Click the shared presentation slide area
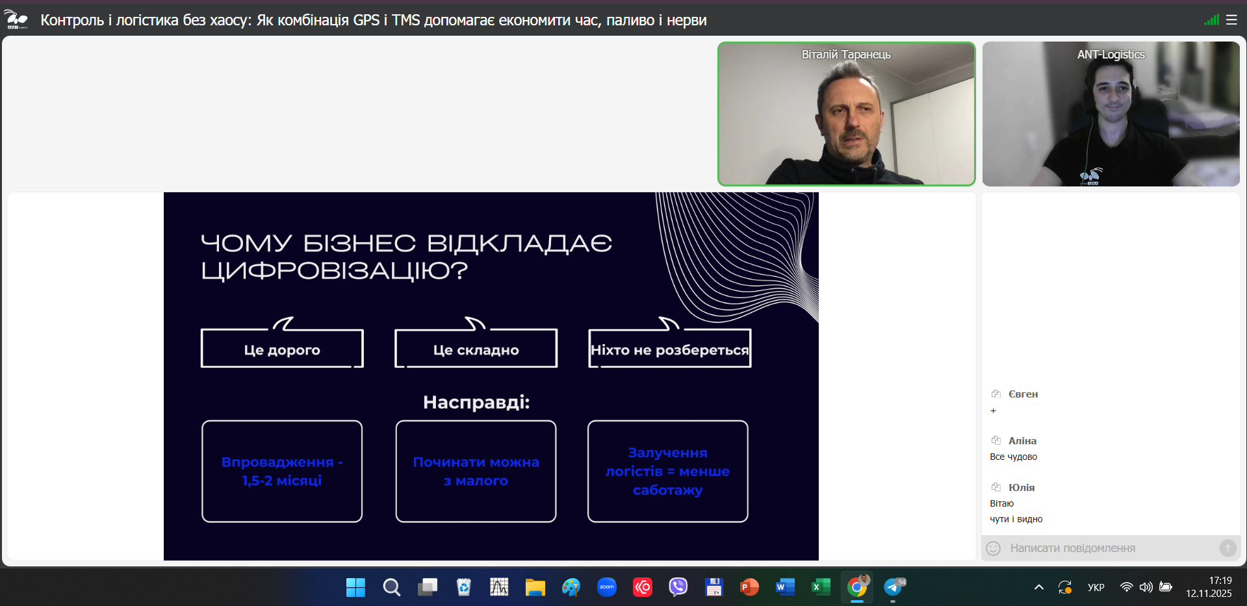Image resolution: width=1247 pixels, height=606 pixels. [x=491, y=376]
